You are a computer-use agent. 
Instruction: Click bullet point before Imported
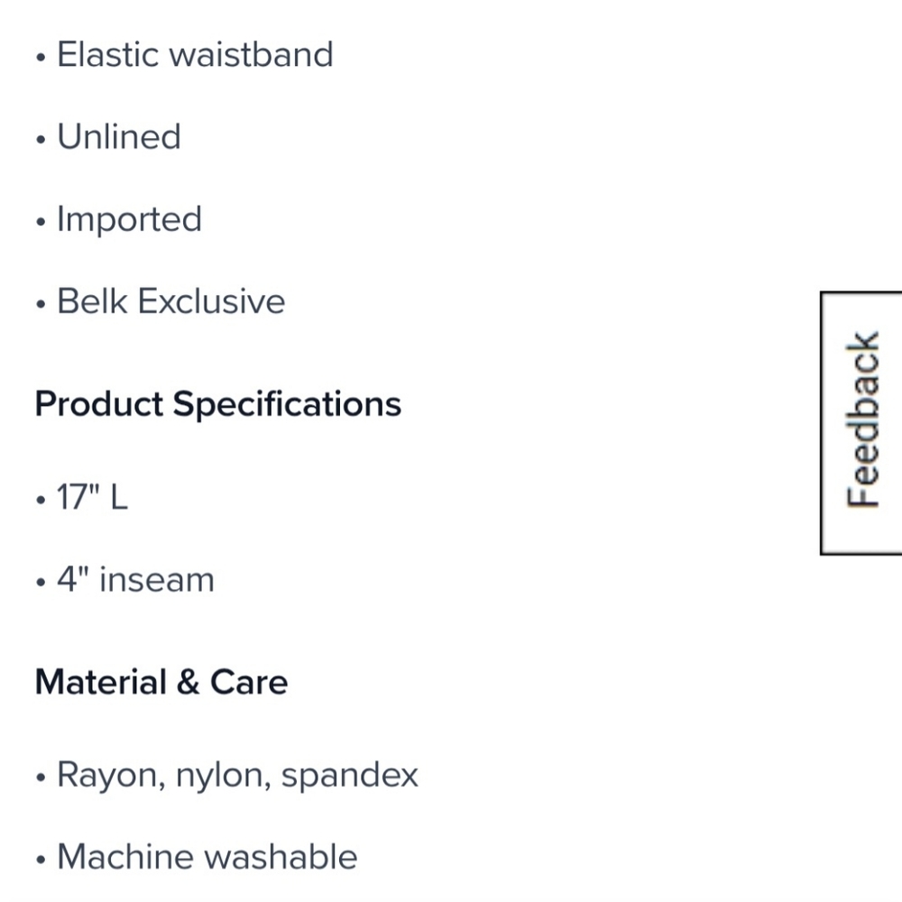[41, 222]
